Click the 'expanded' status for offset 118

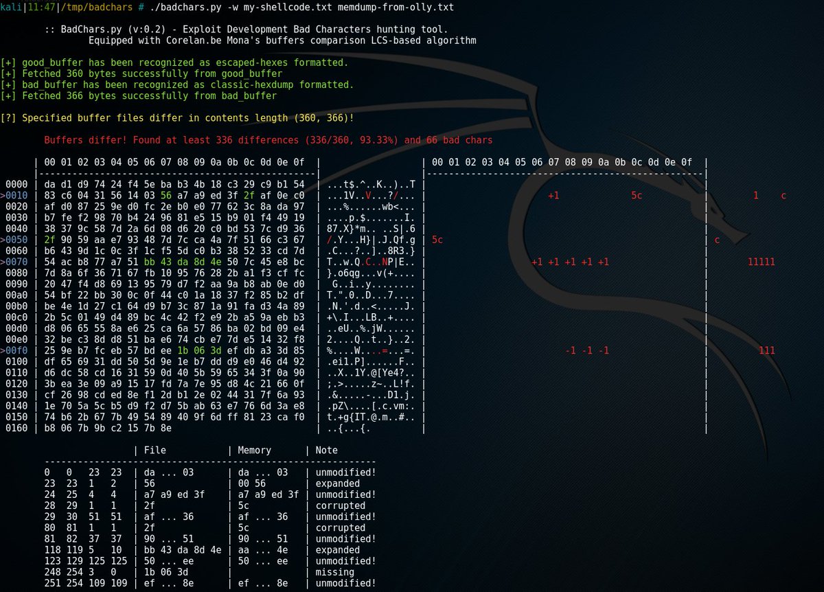[336, 550]
